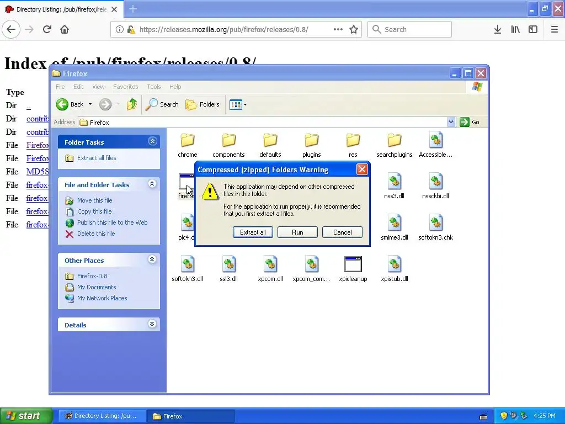Click Move this file link
This screenshot has height=424, width=565.
tap(94, 200)
